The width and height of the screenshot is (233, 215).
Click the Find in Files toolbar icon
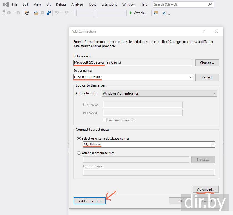tap(156, 13)
